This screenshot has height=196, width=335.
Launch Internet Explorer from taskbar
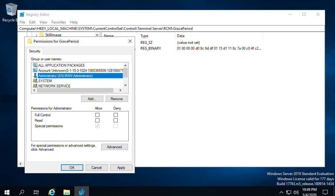tap(52, 192)
